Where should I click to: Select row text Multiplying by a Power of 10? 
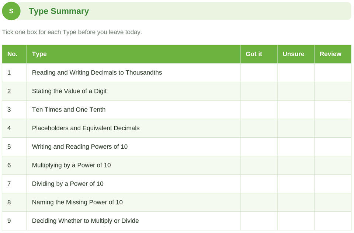coord(71,165)
